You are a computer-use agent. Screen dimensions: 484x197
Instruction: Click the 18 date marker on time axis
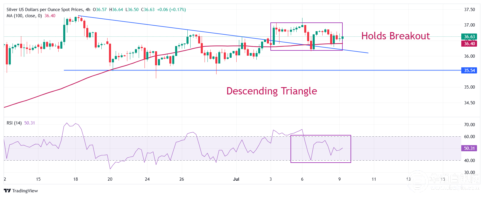coord(75,179)
